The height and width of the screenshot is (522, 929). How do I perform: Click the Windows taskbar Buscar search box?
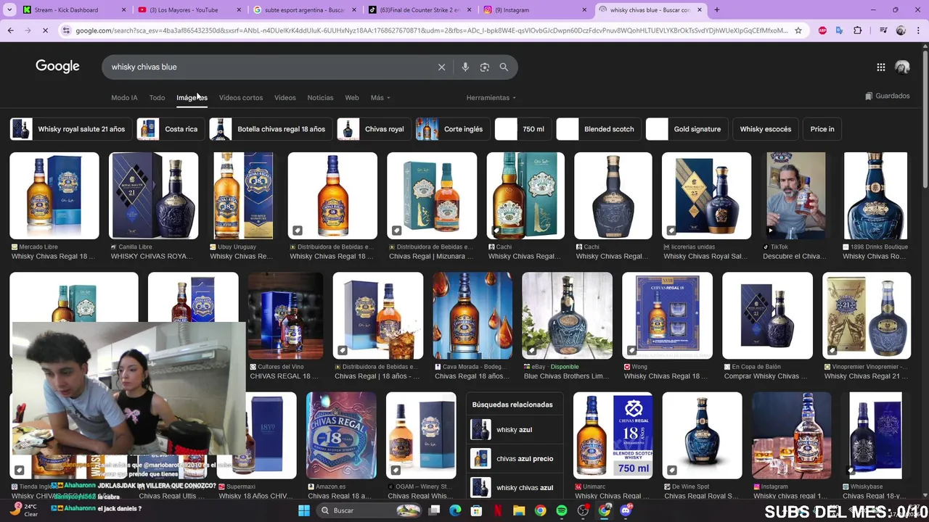(369, 510)
